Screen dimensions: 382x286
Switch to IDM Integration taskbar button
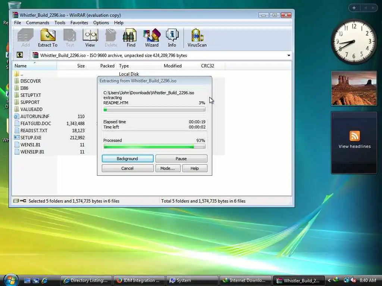click(139, 280)
